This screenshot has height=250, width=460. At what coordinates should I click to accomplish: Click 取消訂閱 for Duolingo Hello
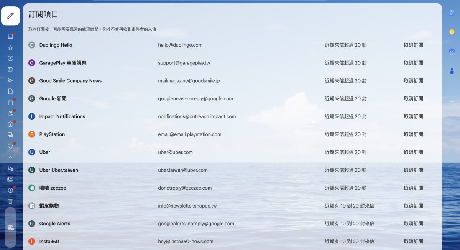coord(413,45)
